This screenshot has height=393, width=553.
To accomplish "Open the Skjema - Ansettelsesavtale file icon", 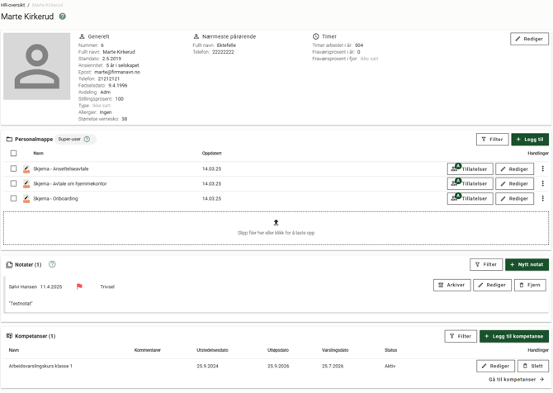I will (26, 169).
